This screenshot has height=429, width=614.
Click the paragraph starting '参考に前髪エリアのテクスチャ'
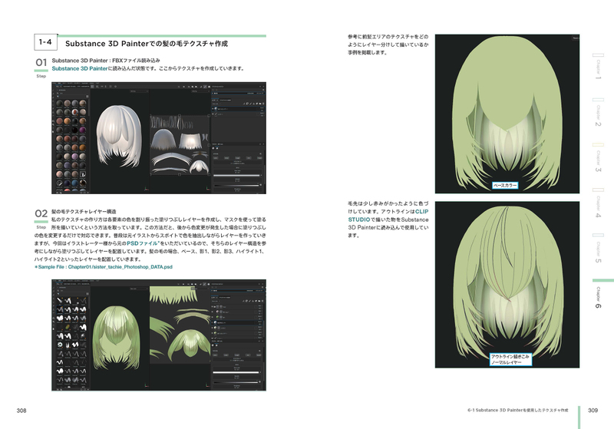[x=388, y=45]
